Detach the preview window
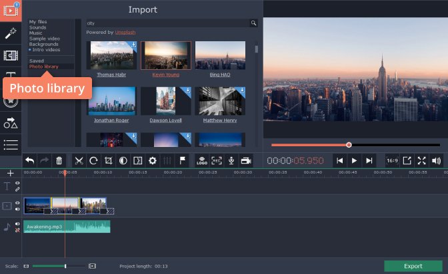The height and width of the screenshot is (274, 448). coord(407,161)
